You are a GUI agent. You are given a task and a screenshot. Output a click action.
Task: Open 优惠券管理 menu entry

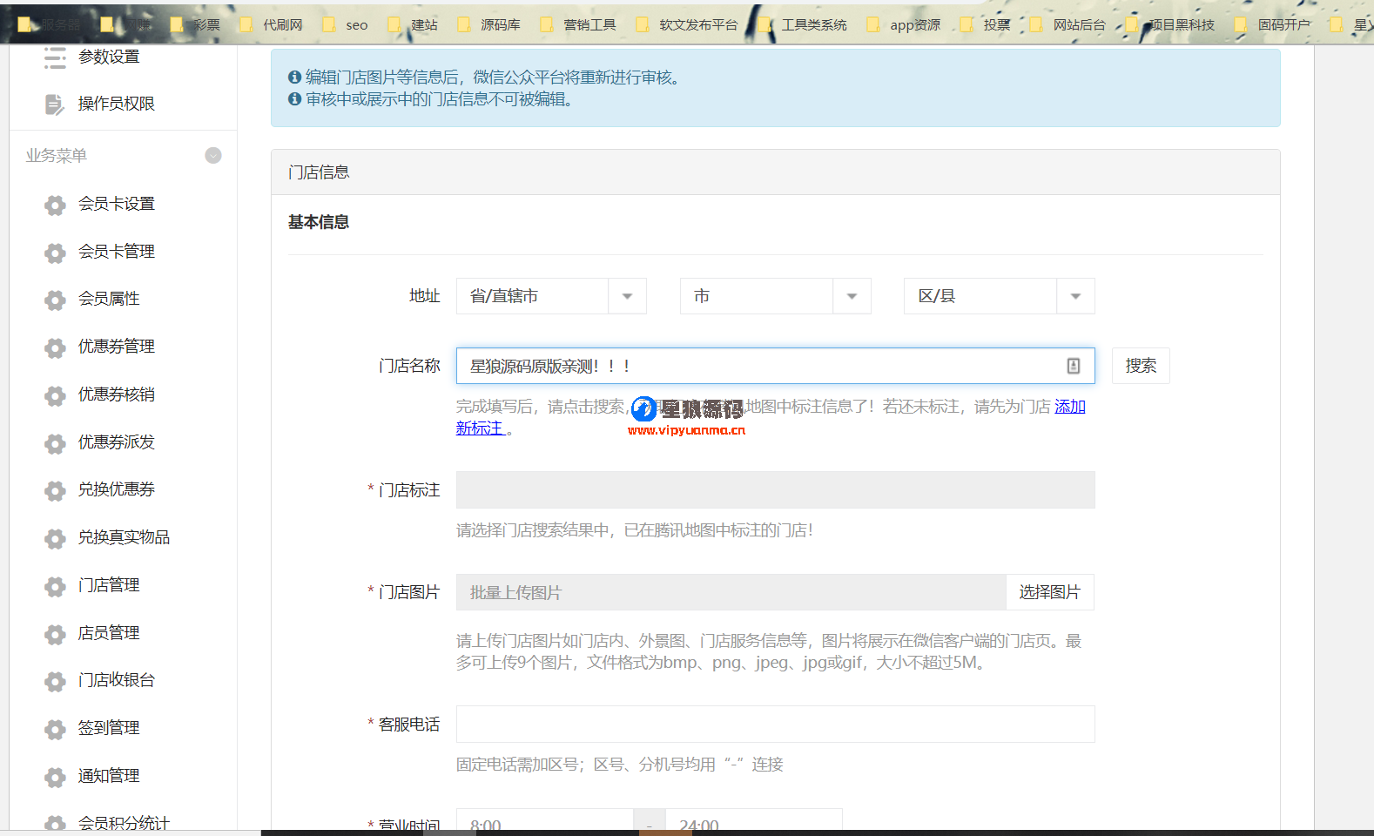pos(117,347)
